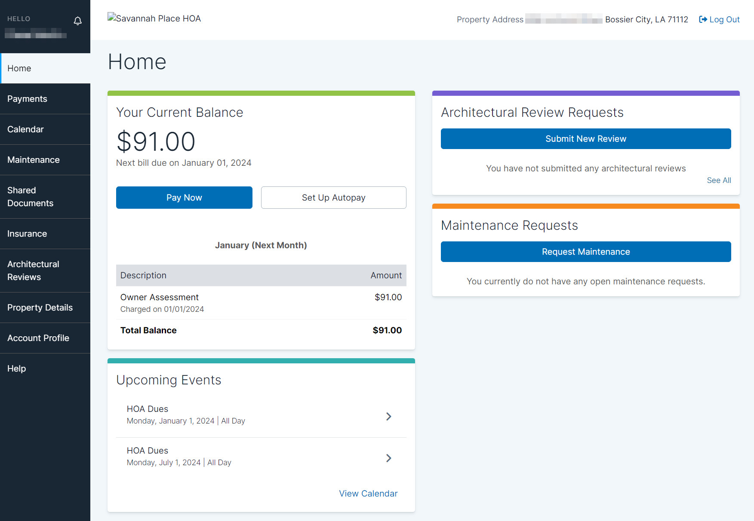
Task: Open the View Calendar link
Action: tap(368, 494)
